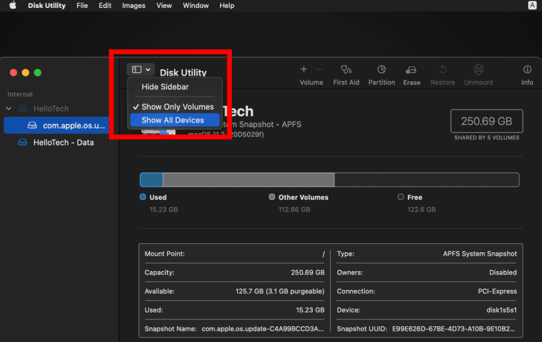542x342 pixels.
Task: Click the Erase drive icon
Action: click(411, 70)
